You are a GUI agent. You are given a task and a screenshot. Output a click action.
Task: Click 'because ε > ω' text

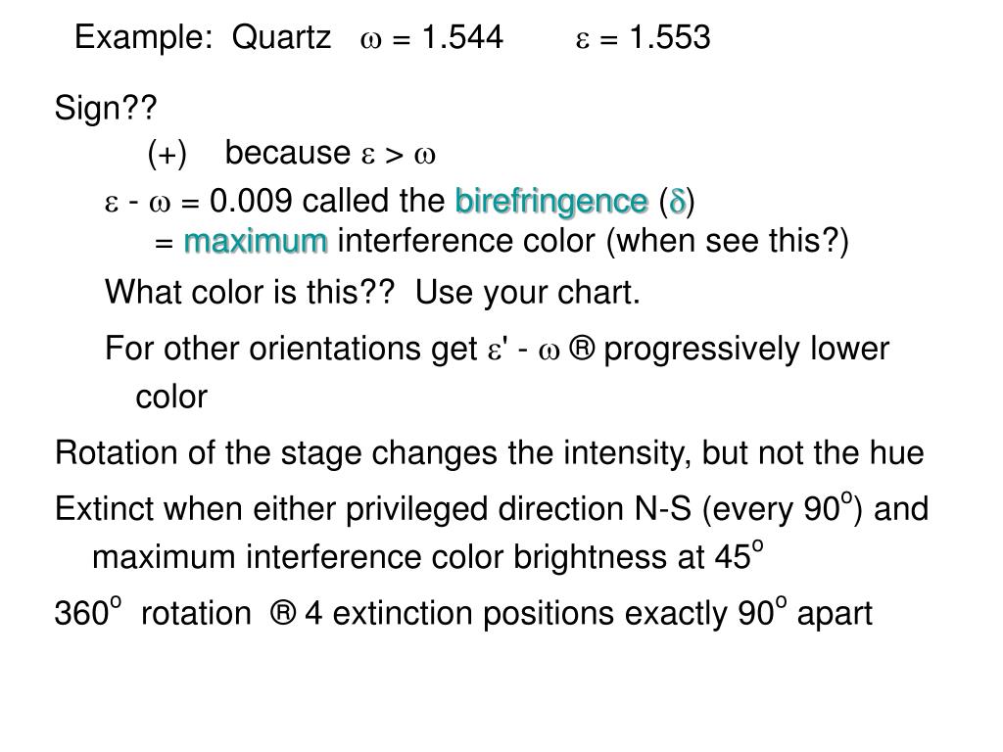pos(330,154)
